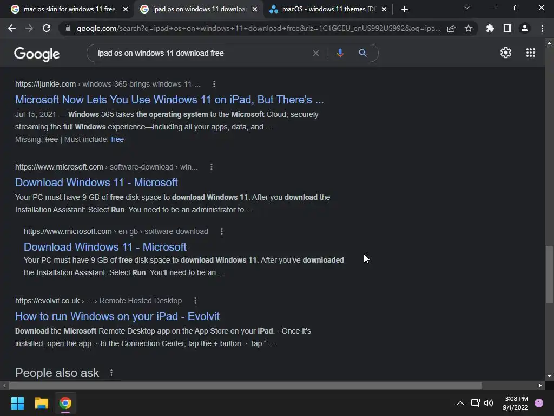Close the 'mac os skin for windows 11' tab
Screen dimensions: 554x416
(126, 9)
